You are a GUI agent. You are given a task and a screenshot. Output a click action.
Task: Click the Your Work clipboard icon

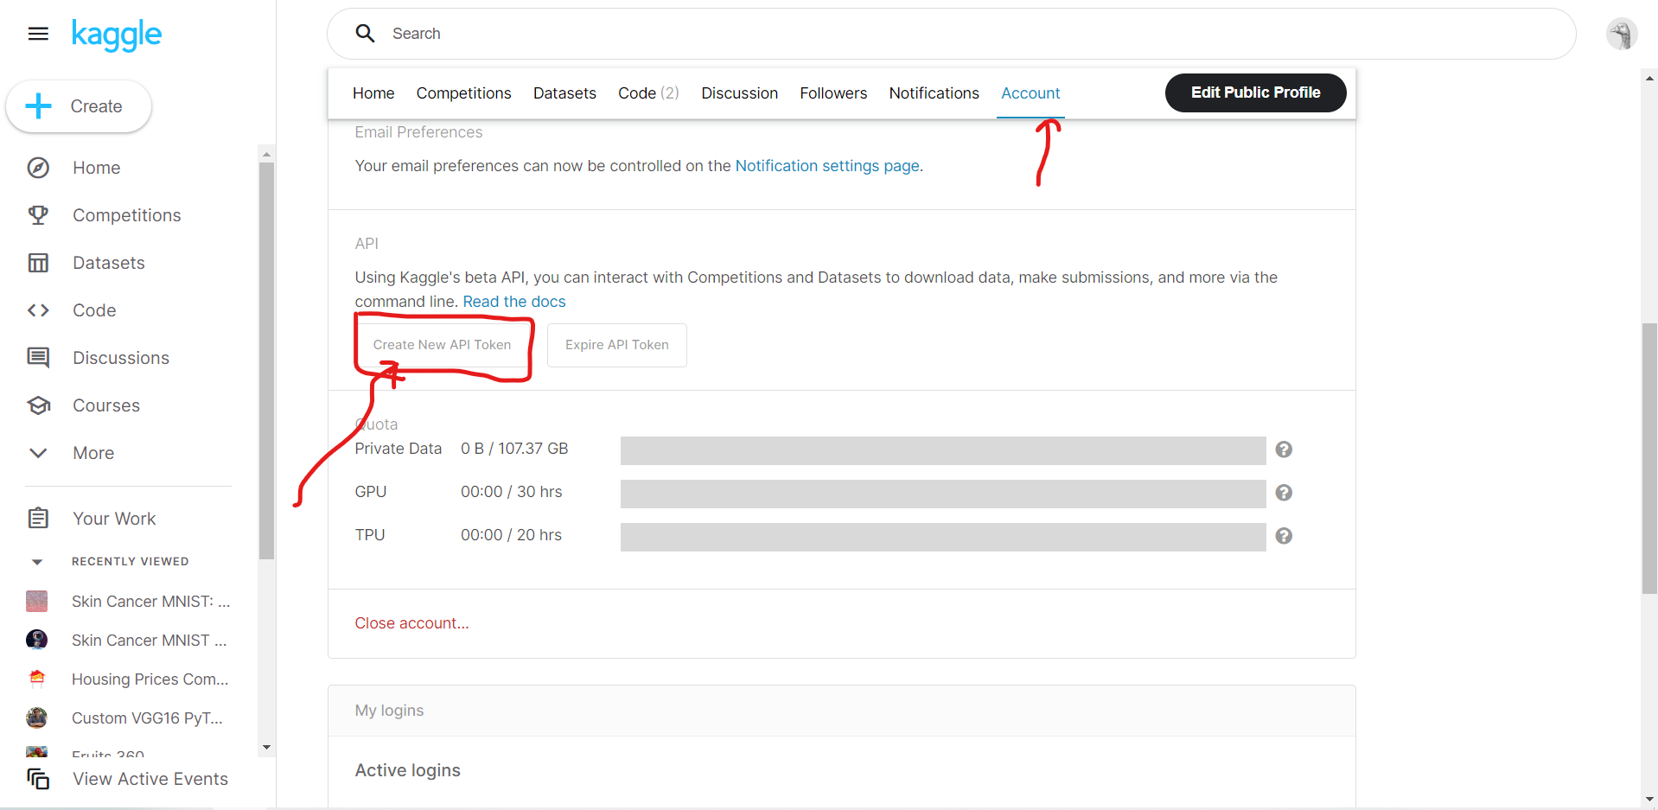38,518
